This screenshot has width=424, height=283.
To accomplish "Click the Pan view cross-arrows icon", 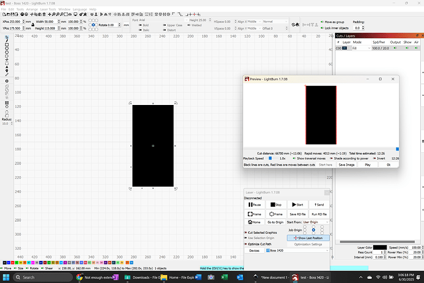I will point(49,14).
